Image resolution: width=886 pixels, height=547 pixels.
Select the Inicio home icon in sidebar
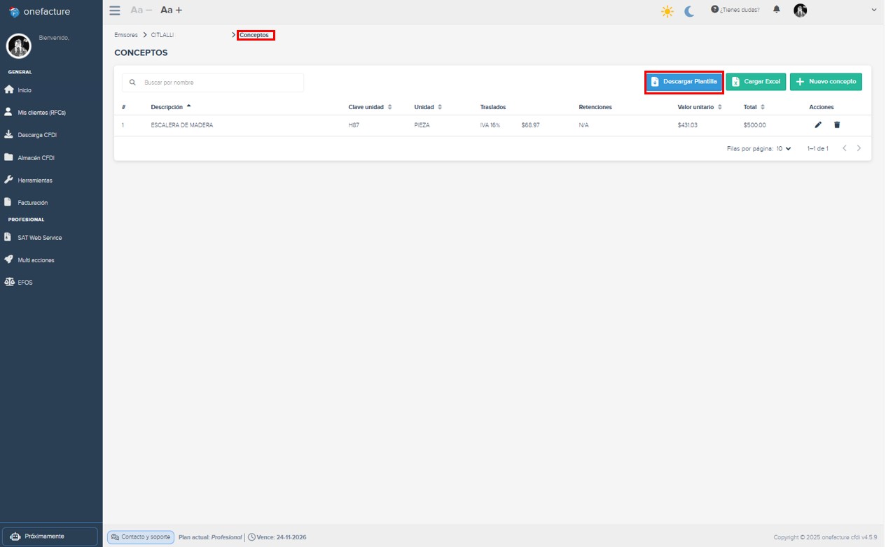pyautogui.click(x=8, y=90)
